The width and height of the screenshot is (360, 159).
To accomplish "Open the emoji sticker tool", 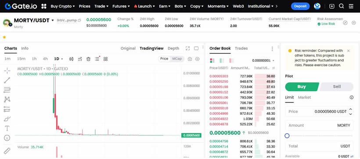I will click(x=7, y=138).
